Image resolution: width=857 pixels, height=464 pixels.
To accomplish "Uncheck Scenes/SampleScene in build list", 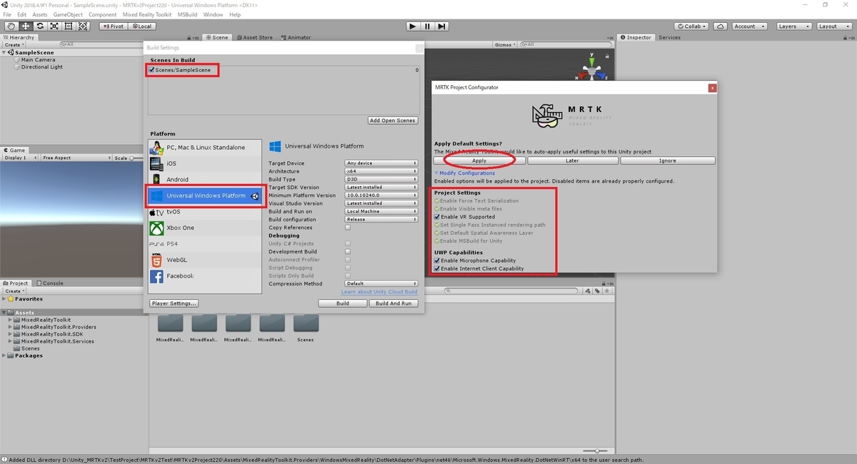I will (x=151, y=70).
